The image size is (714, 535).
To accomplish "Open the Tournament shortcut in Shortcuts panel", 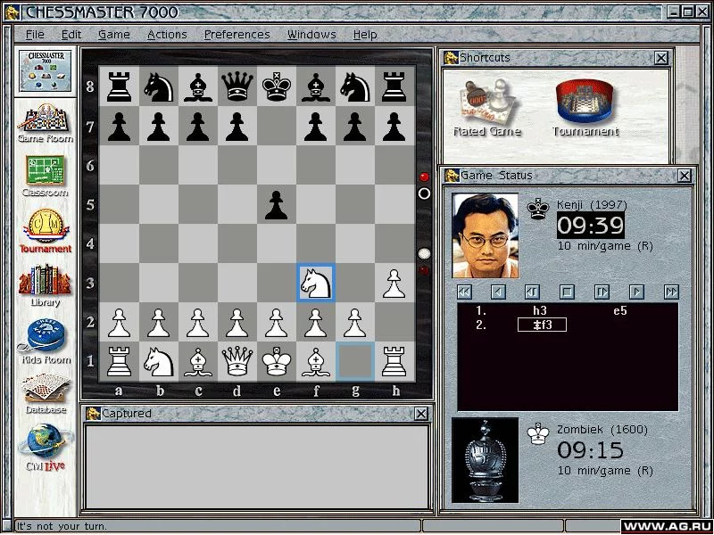I will (585, 108).
